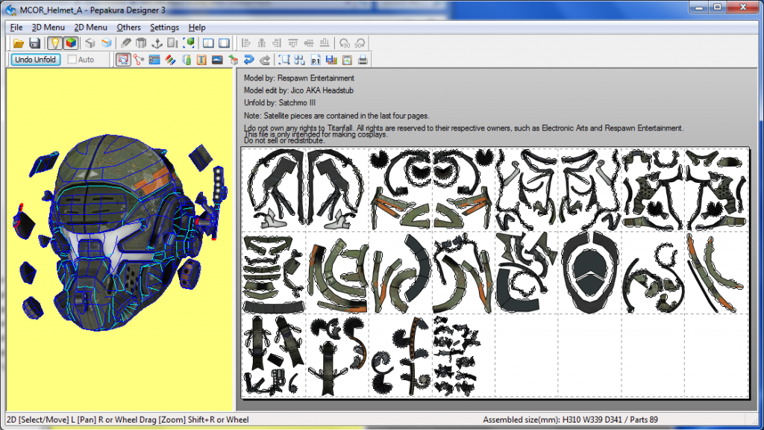The width and height of the screenshot is (764, 430).
Task: Toggle the light bulb lighting icon
Action: tap(55, 43)
